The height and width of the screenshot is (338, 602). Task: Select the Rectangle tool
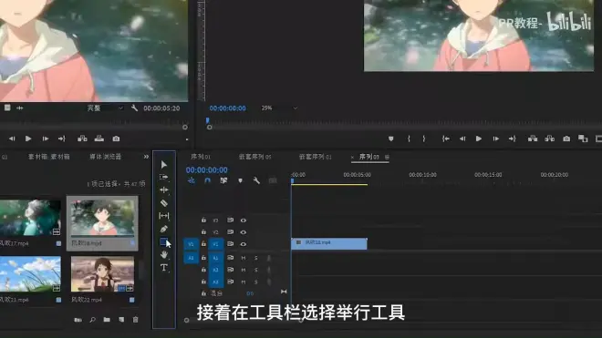[163, 241]
